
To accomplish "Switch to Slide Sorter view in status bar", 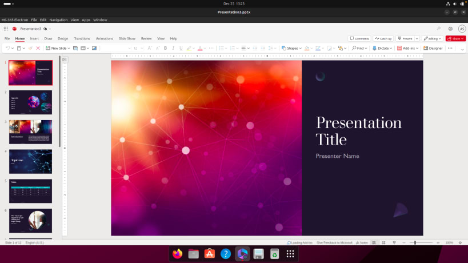I will pos(384,242).
